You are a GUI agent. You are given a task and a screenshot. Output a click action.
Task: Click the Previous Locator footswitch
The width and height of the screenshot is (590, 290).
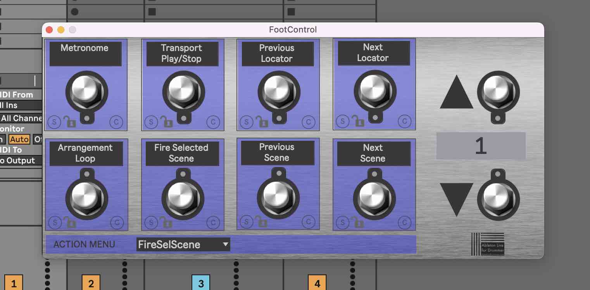point(279,92)
